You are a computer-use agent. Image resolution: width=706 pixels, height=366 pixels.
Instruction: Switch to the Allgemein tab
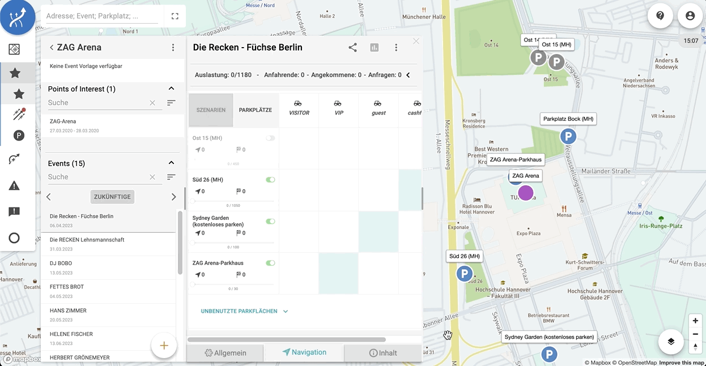(226, 353)
